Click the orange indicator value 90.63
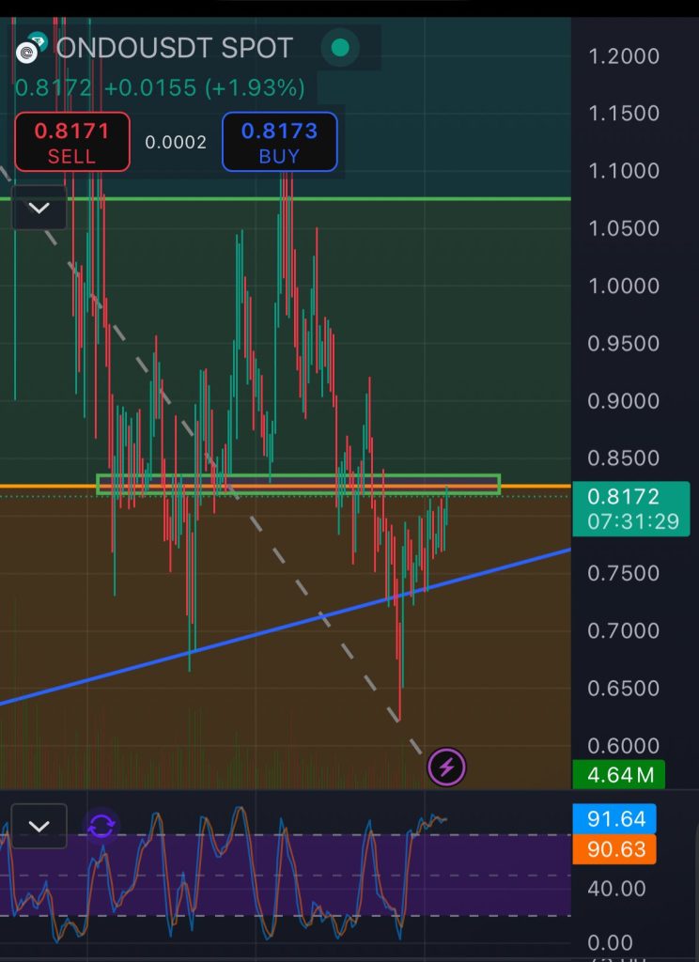The width and height of the screenshot is (699, 962). [614, 849]
